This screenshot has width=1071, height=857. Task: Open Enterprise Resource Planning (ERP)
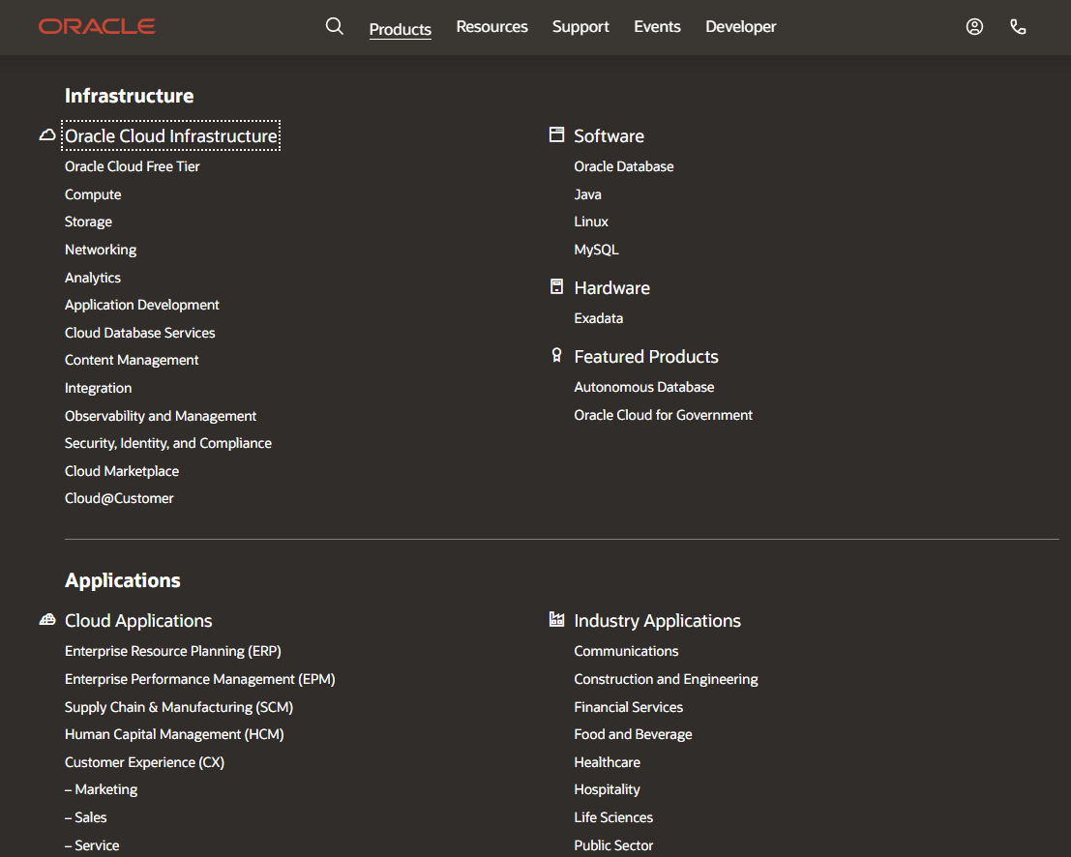click(x=173, y=652)
